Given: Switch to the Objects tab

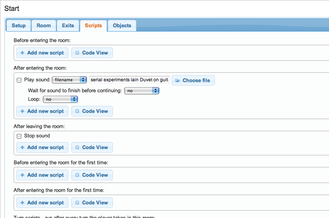Looking at the screenshot, I should tap(122, 26).
